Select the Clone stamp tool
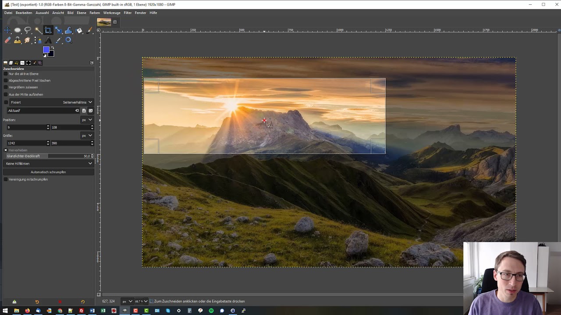561x315 pixels. [18, 40]
